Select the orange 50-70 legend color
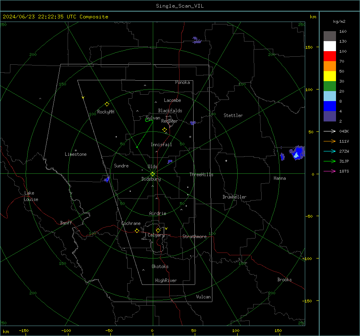 330,66
